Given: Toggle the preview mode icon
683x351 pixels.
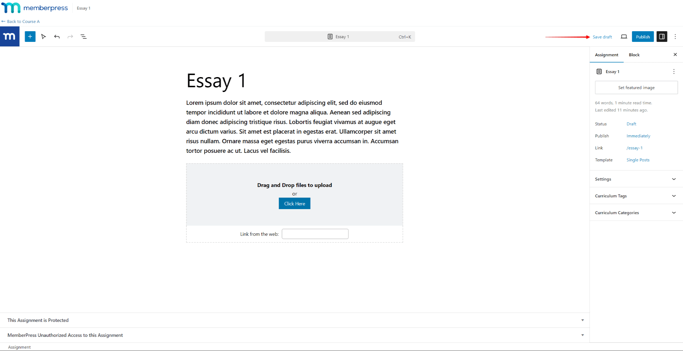Looking at the screenshot, I should (624, 36).
